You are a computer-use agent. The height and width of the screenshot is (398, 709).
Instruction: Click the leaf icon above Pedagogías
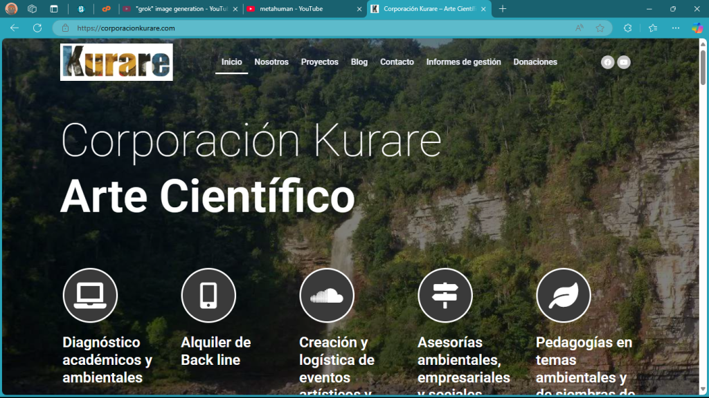[563, 295]
